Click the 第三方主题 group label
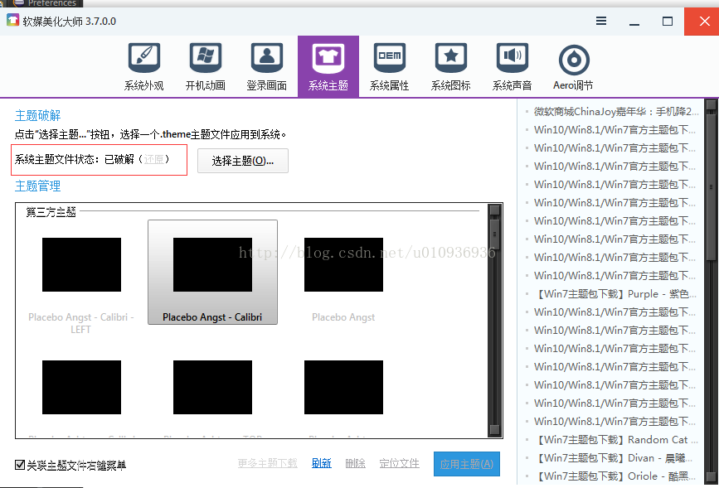Viewport: 719px width, 488px height. (51, 212)
